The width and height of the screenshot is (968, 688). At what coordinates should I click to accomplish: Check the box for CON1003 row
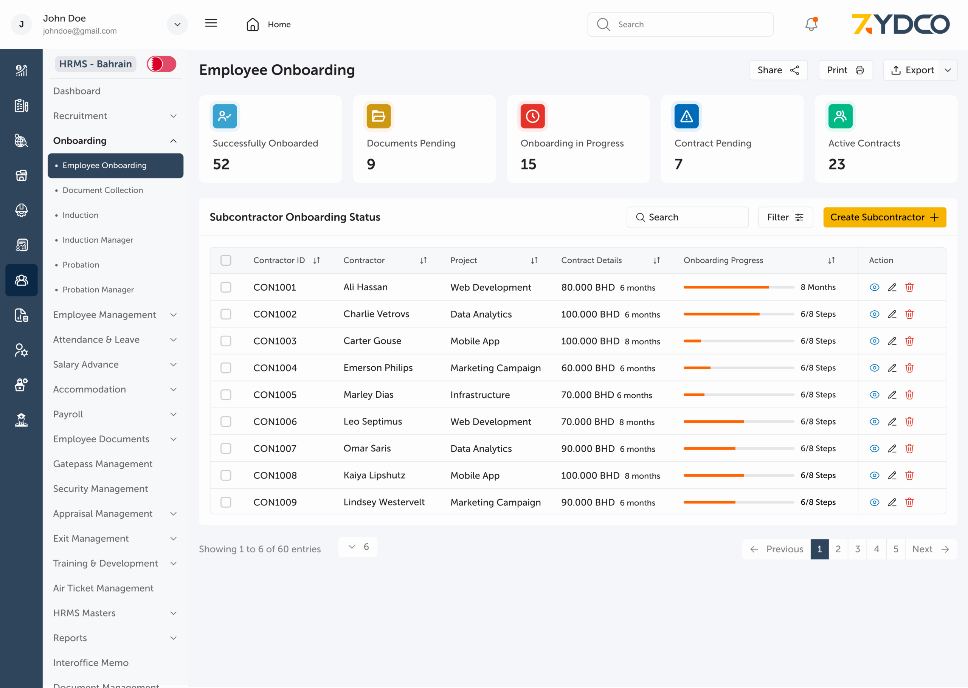pyautogui.click(x=226, y=341)
